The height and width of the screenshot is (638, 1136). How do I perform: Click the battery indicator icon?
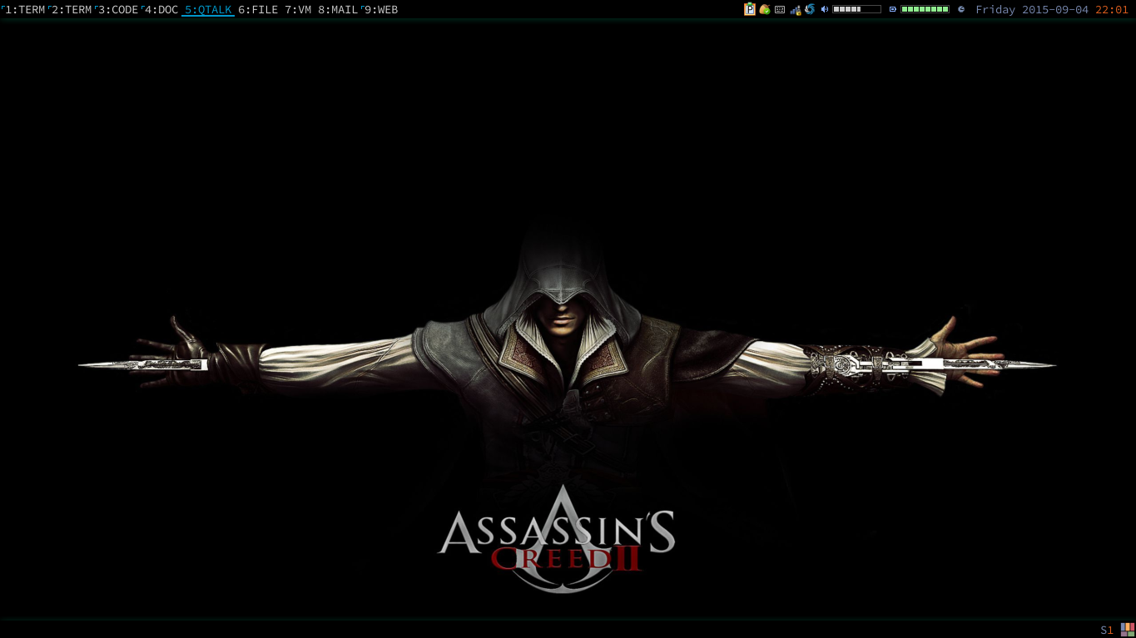click(x=893, y=10)
